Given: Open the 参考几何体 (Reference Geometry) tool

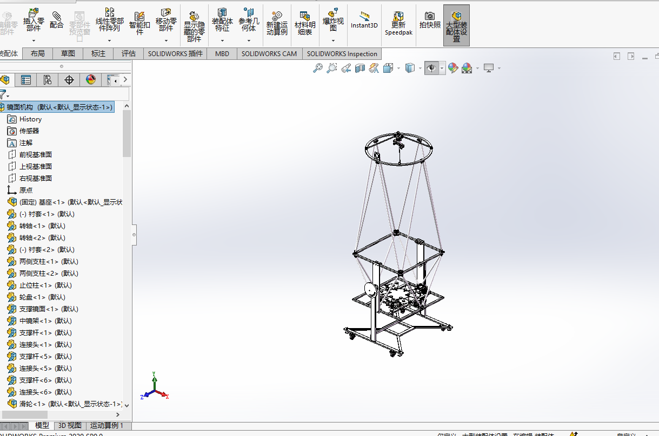Looking at the screenshot, I should (249, 20).
